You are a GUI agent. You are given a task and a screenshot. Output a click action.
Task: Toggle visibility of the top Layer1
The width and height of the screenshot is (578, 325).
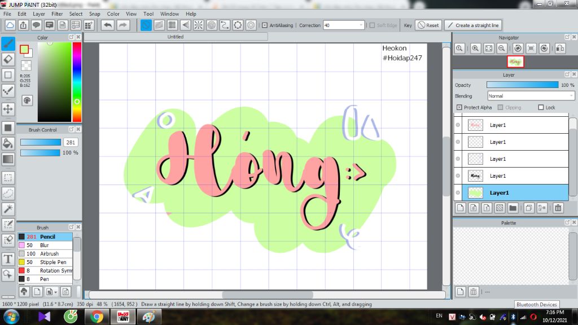point(458,125)
